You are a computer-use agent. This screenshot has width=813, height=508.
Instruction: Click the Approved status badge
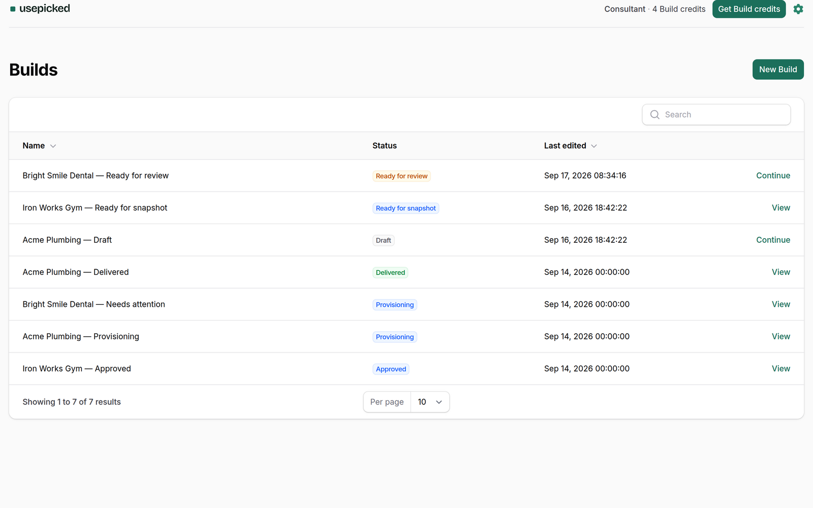391,369
